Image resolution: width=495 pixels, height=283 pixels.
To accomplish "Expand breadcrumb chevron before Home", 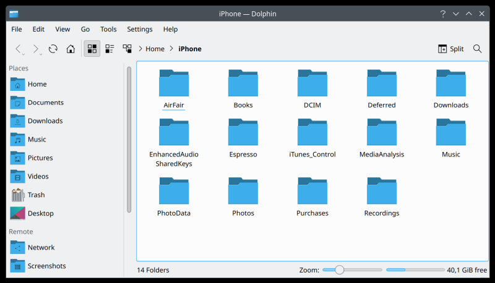I will coord(141,49).
